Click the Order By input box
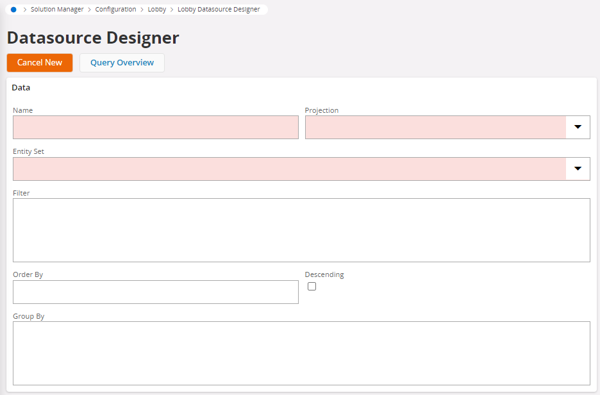Image resolution: width=600 pixels, height=395 pixels. [x=156, y=292]
